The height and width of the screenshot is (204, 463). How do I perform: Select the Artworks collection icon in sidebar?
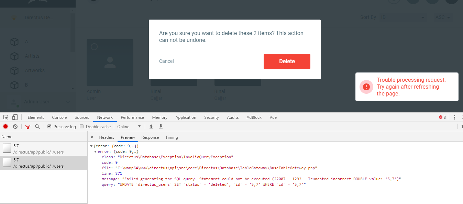[14, 70]
